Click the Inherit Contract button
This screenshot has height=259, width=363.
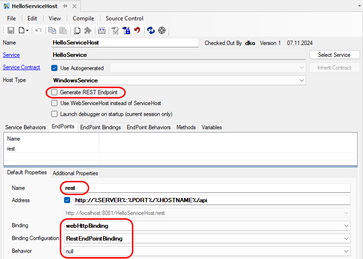[x=335, y=68]
